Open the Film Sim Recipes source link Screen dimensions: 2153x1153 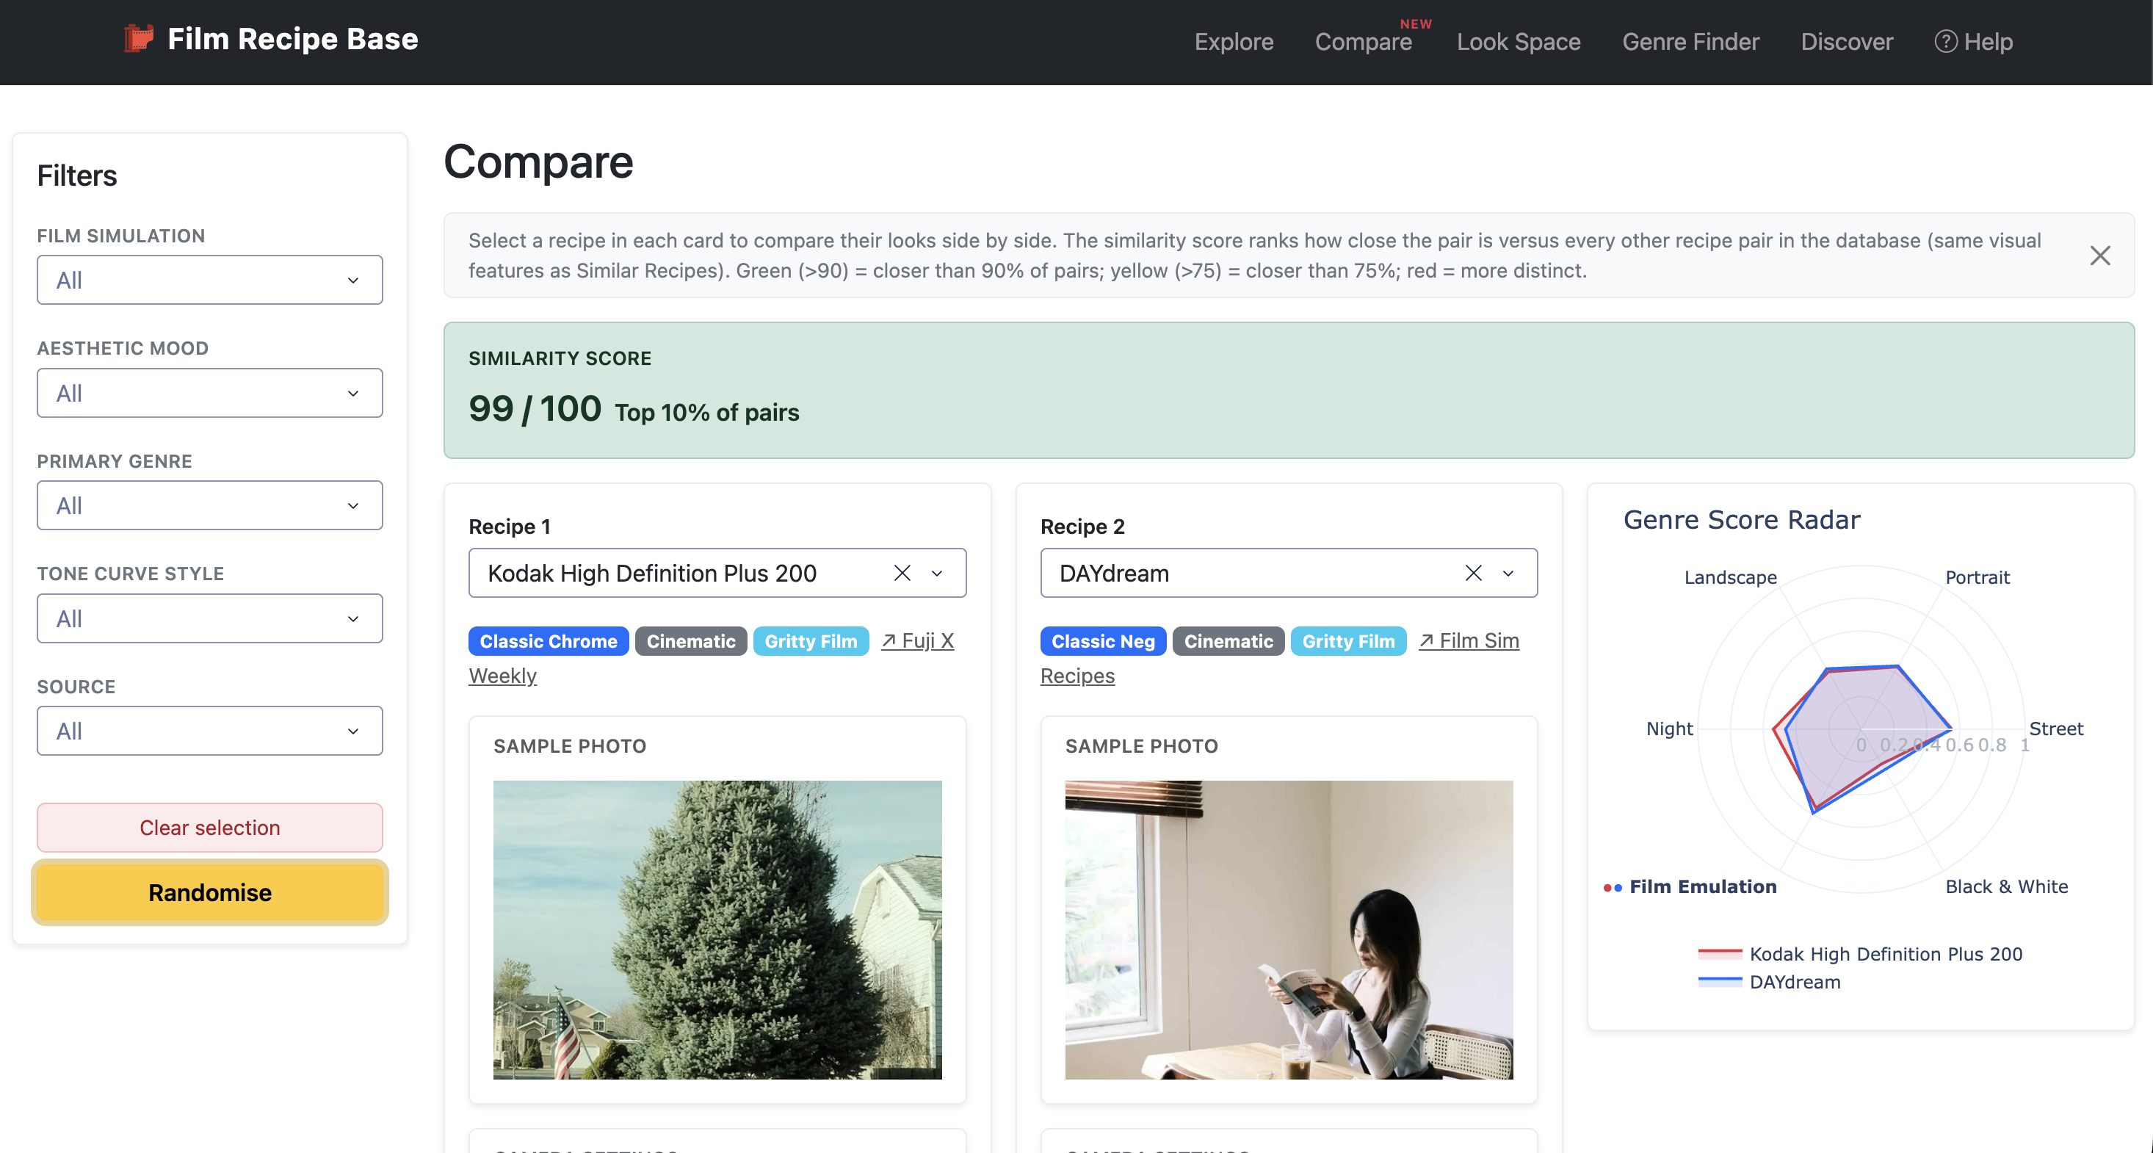point(1469,640)
